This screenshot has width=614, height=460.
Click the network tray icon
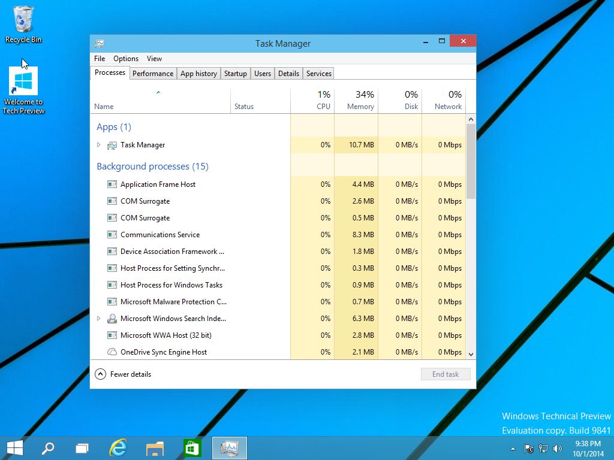pyautogui.click(x=543, y=449)
